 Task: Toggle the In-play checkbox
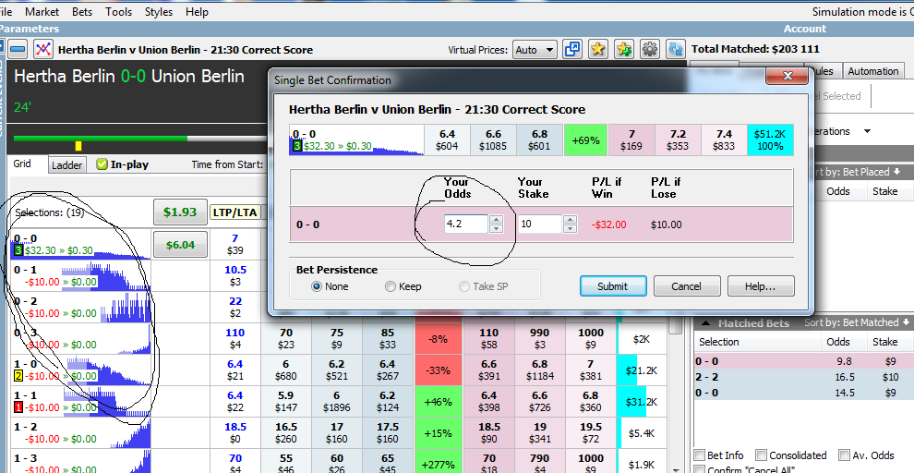pos(102,164)
